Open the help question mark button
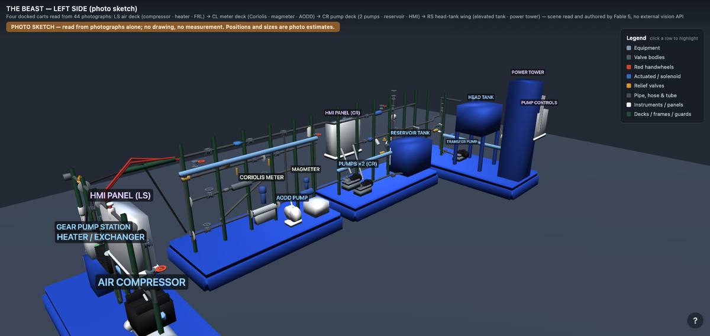This screenshot has height=336, width=710. click(x=695, y=320)
